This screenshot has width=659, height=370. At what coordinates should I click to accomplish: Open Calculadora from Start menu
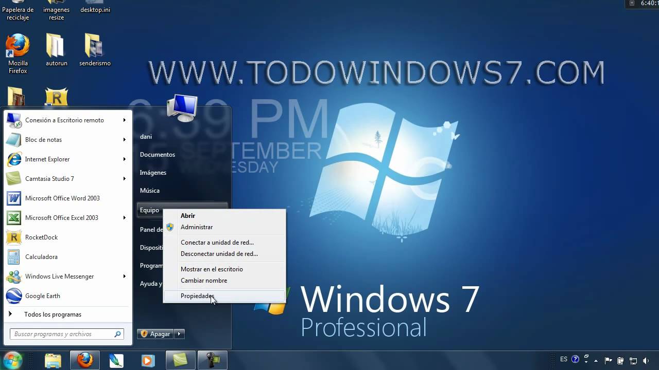(x=67, y=257)
